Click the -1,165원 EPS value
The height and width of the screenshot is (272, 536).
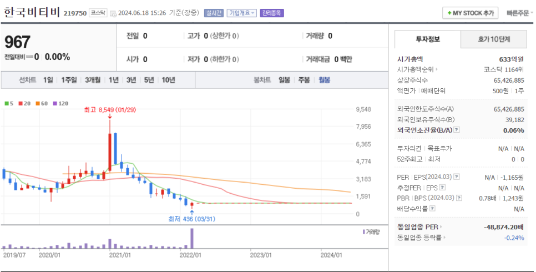(512, 177)
